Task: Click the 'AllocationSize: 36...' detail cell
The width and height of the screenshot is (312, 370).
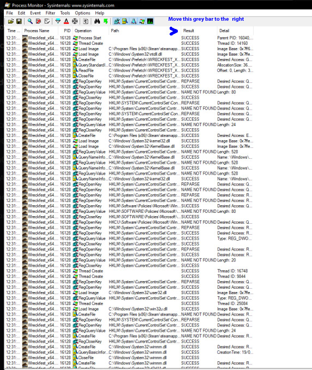Action: [x=235, y=65]
